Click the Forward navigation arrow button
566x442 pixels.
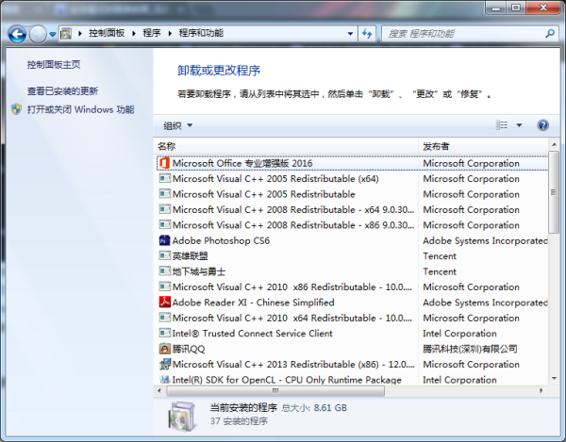[38, 34]
